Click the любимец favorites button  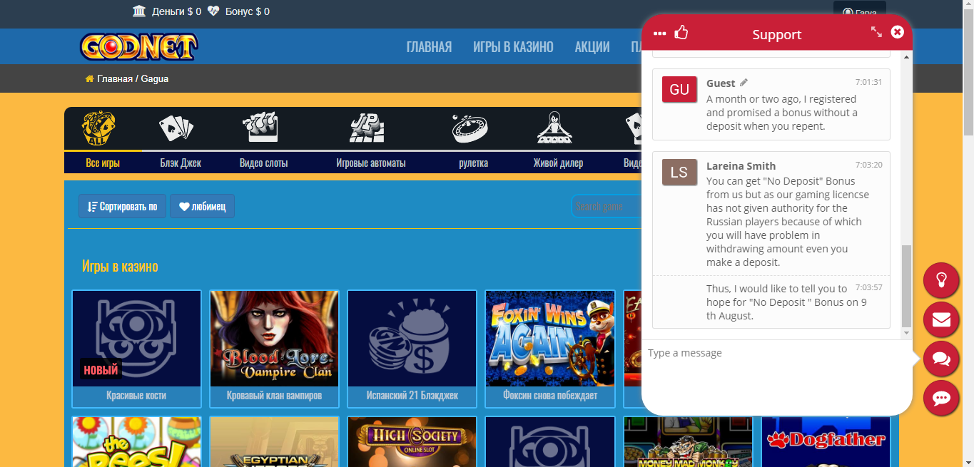point(202,206)
